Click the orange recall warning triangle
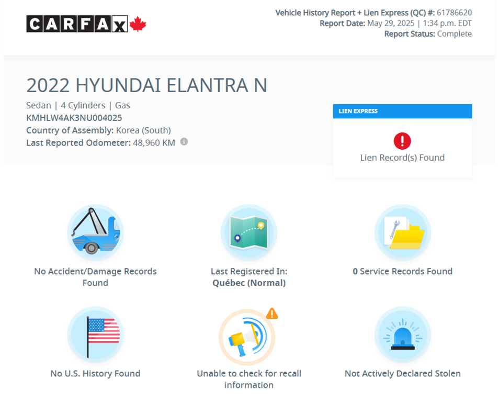 tap(272, 314)
